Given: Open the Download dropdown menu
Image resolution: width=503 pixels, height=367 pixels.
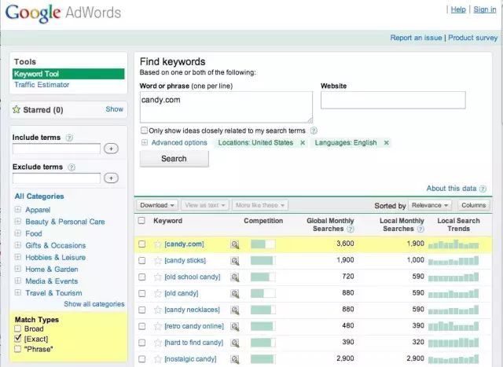Looking at the screenshot, I should coord(157,205).
